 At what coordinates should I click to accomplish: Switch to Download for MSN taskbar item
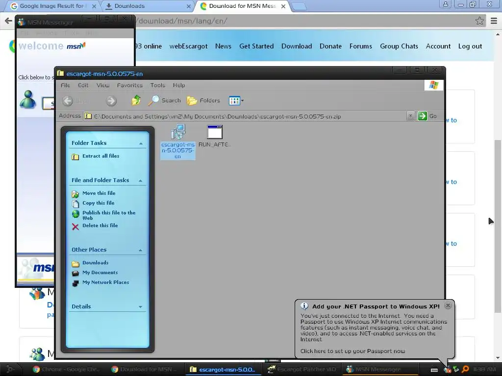point(144,369)
